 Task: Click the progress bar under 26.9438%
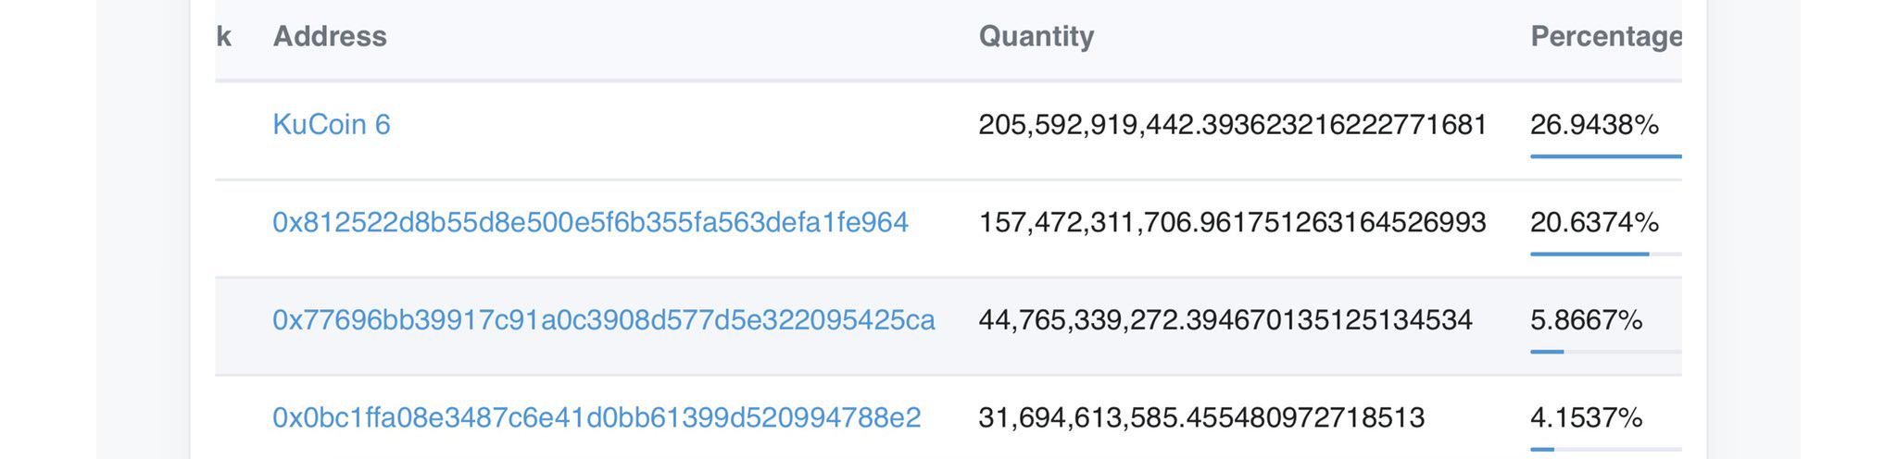(x=1606, y=156)
